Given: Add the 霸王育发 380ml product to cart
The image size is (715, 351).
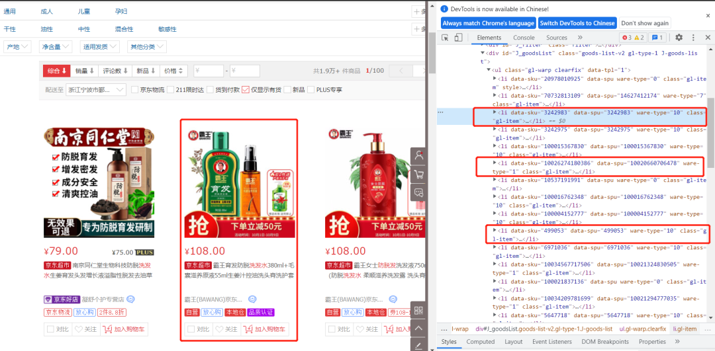Looking at the screenshot, I should [x=265, y=329].
